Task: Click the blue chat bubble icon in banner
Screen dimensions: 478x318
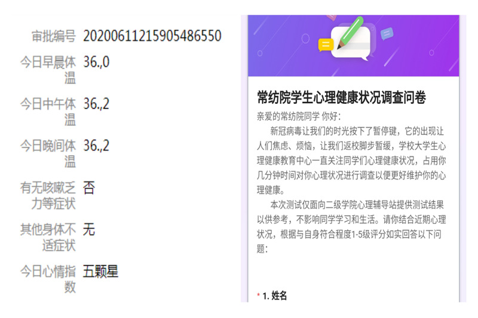Action: [x=387, y=33]
